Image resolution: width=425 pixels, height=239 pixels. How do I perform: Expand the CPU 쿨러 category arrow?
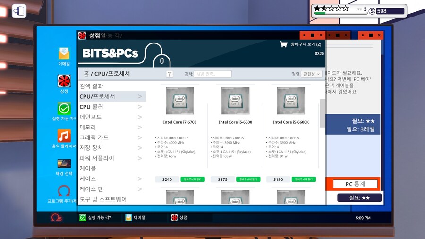point(140,107)
